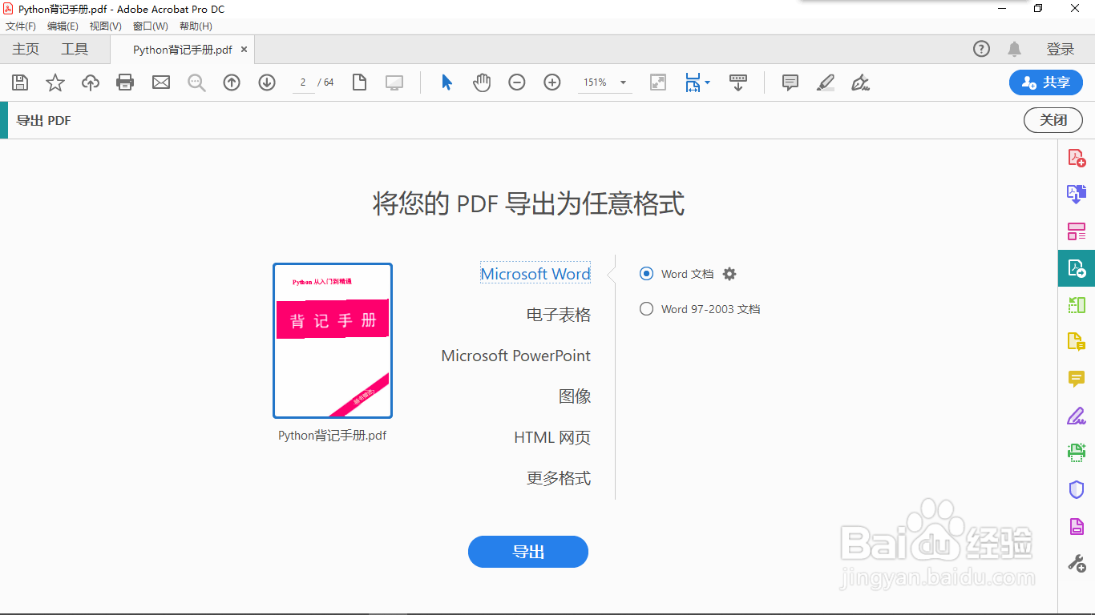Open the comment sticky note tool
This screenshot has width=1095, height=615.
[790, 82]
